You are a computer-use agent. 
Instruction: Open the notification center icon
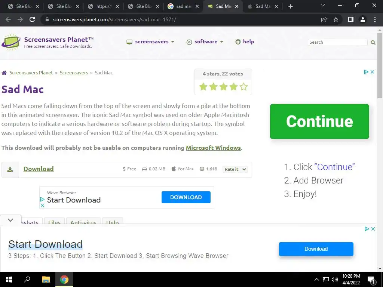point(371,280)
